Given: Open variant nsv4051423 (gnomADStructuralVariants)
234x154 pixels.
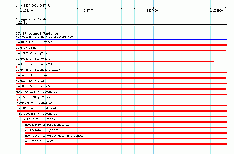Looking at the screenshot, I should pyautogui.click(x=54, y=136).
